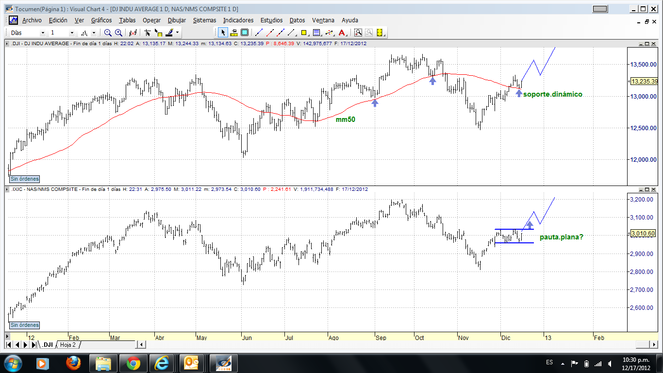The width and height of the screenshot is (663, 373).
Task: Expand the highlighter pen dropdown arrow
Action: coord(178,33)
